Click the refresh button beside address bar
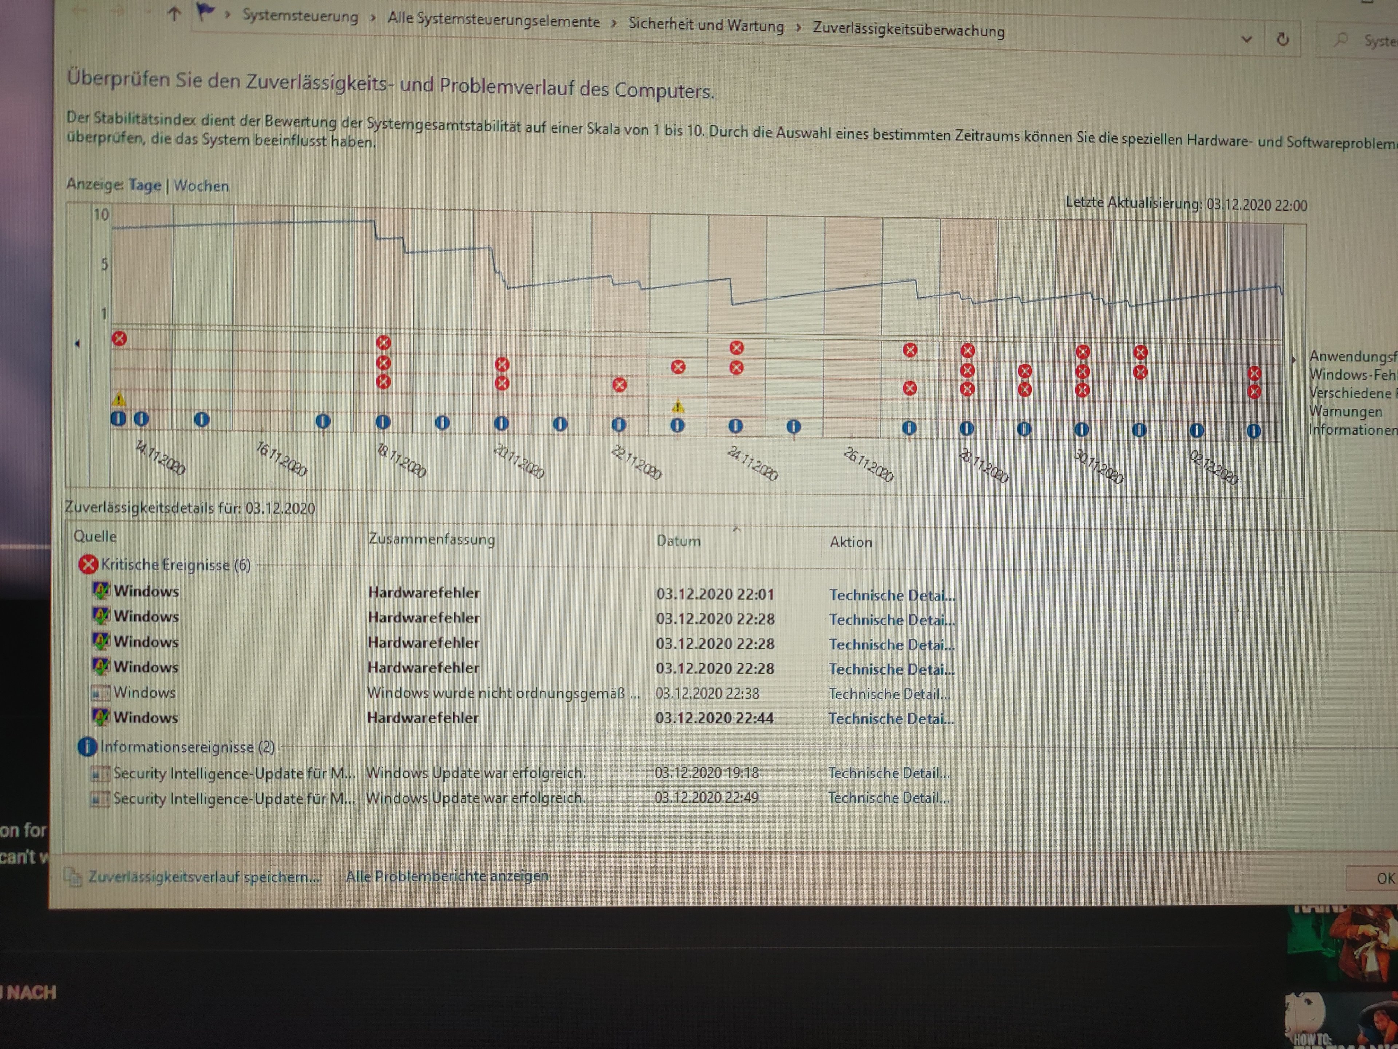The width and height of the screenshot is (1398, 1049). click(1282, 39)
